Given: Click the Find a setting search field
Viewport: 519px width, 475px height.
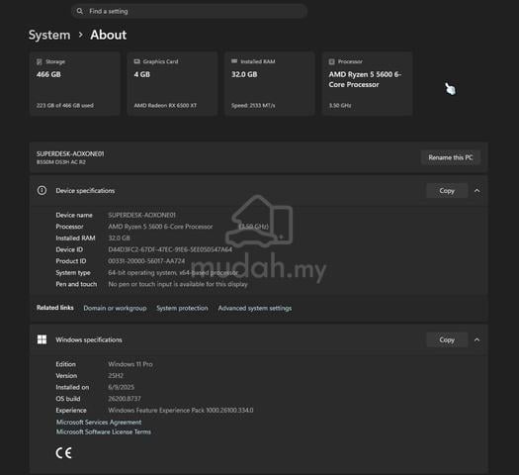Looking at the screenshot, I should [x=189, y=11].
